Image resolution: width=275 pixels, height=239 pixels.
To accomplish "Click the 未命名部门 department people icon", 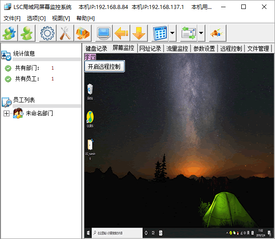I will point(18,113).
